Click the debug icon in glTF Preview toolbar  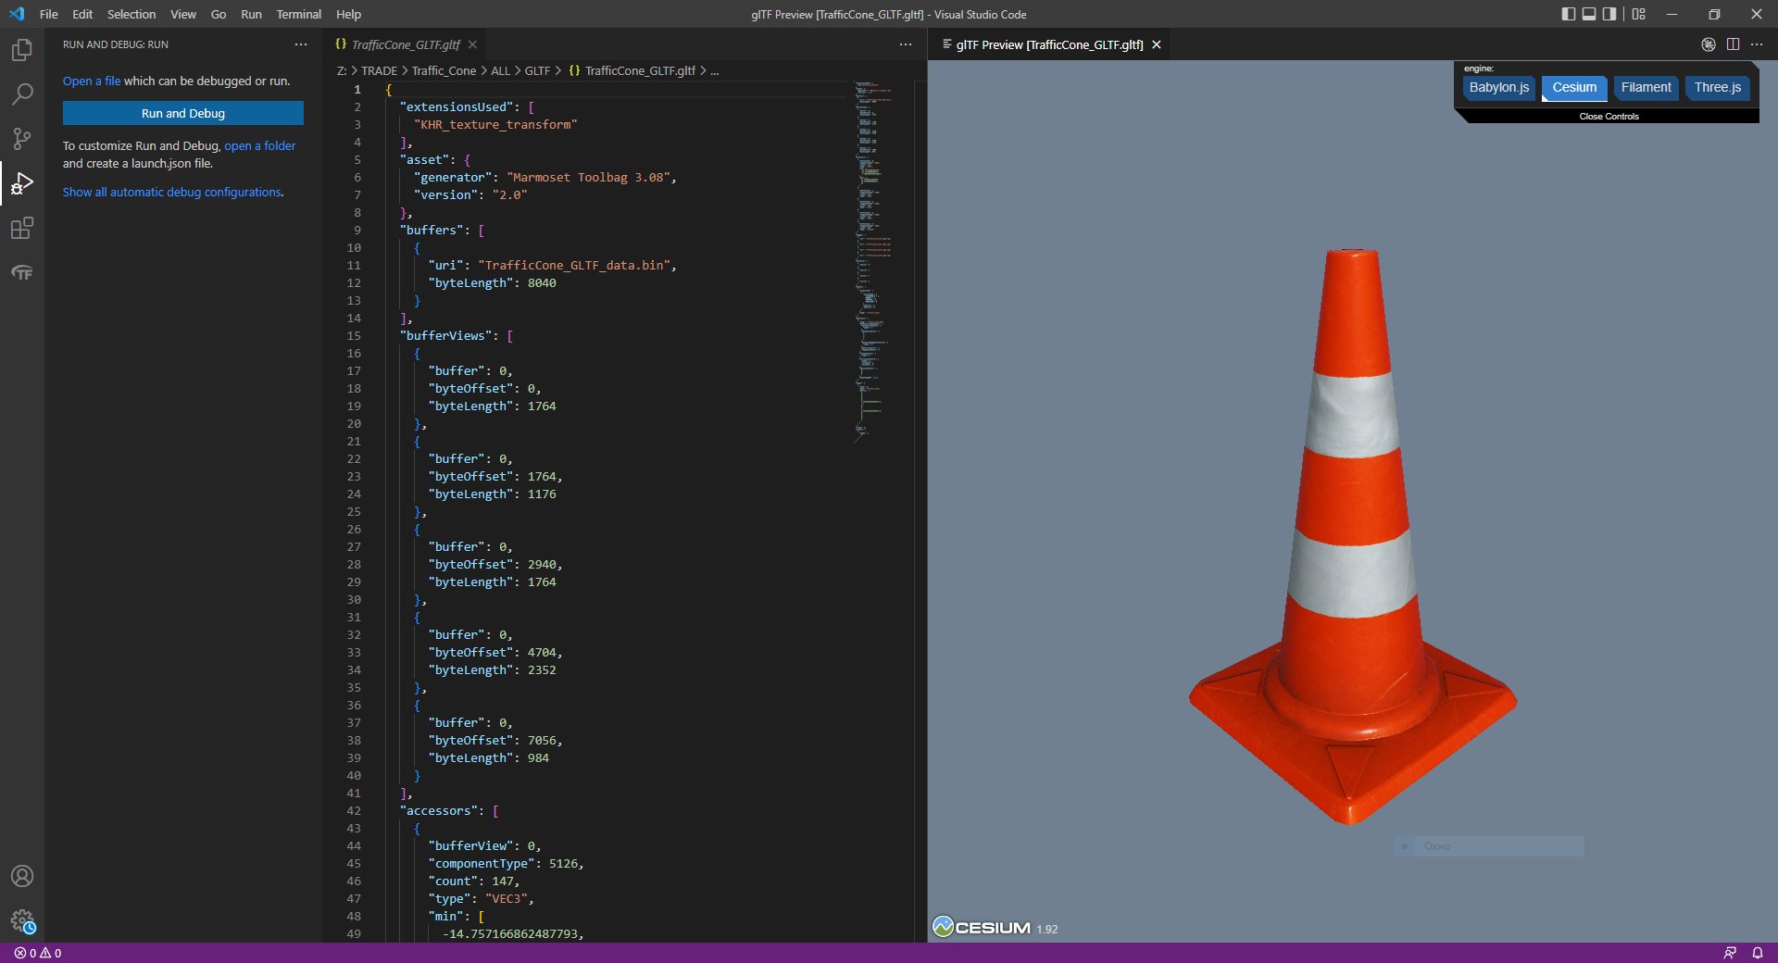click(1709, 44)
